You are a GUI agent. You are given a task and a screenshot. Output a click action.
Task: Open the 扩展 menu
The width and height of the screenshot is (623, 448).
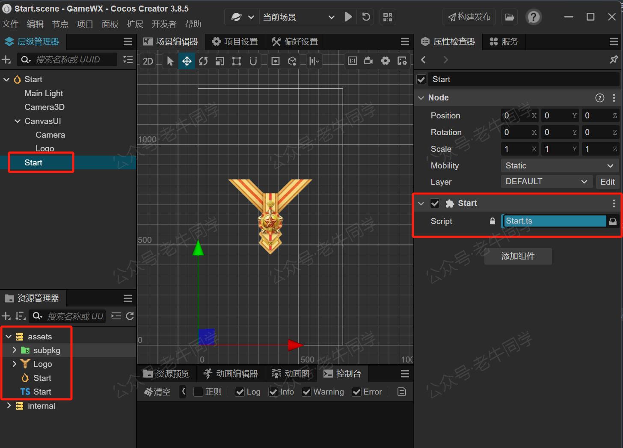point(135,24)
